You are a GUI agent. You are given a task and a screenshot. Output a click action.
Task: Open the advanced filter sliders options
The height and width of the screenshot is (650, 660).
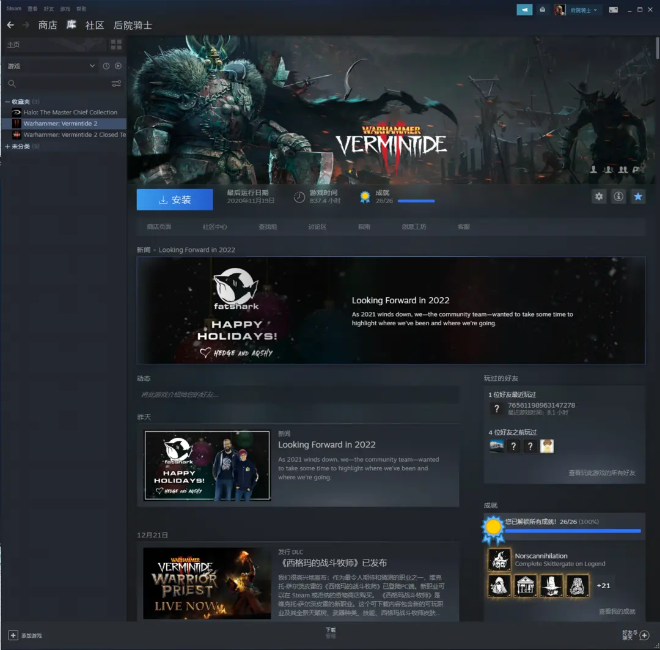coord(116,84)
